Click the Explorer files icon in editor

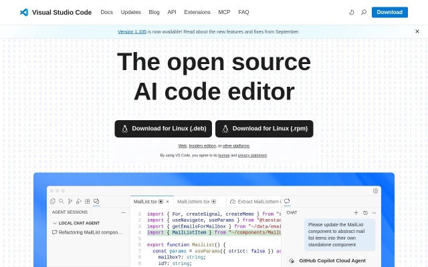pyautogui.click(x=53, y=201)
